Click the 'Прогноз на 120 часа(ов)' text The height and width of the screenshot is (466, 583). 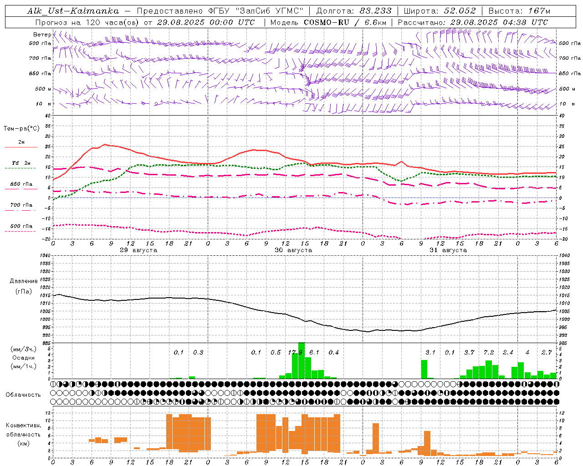coord(87,22)
